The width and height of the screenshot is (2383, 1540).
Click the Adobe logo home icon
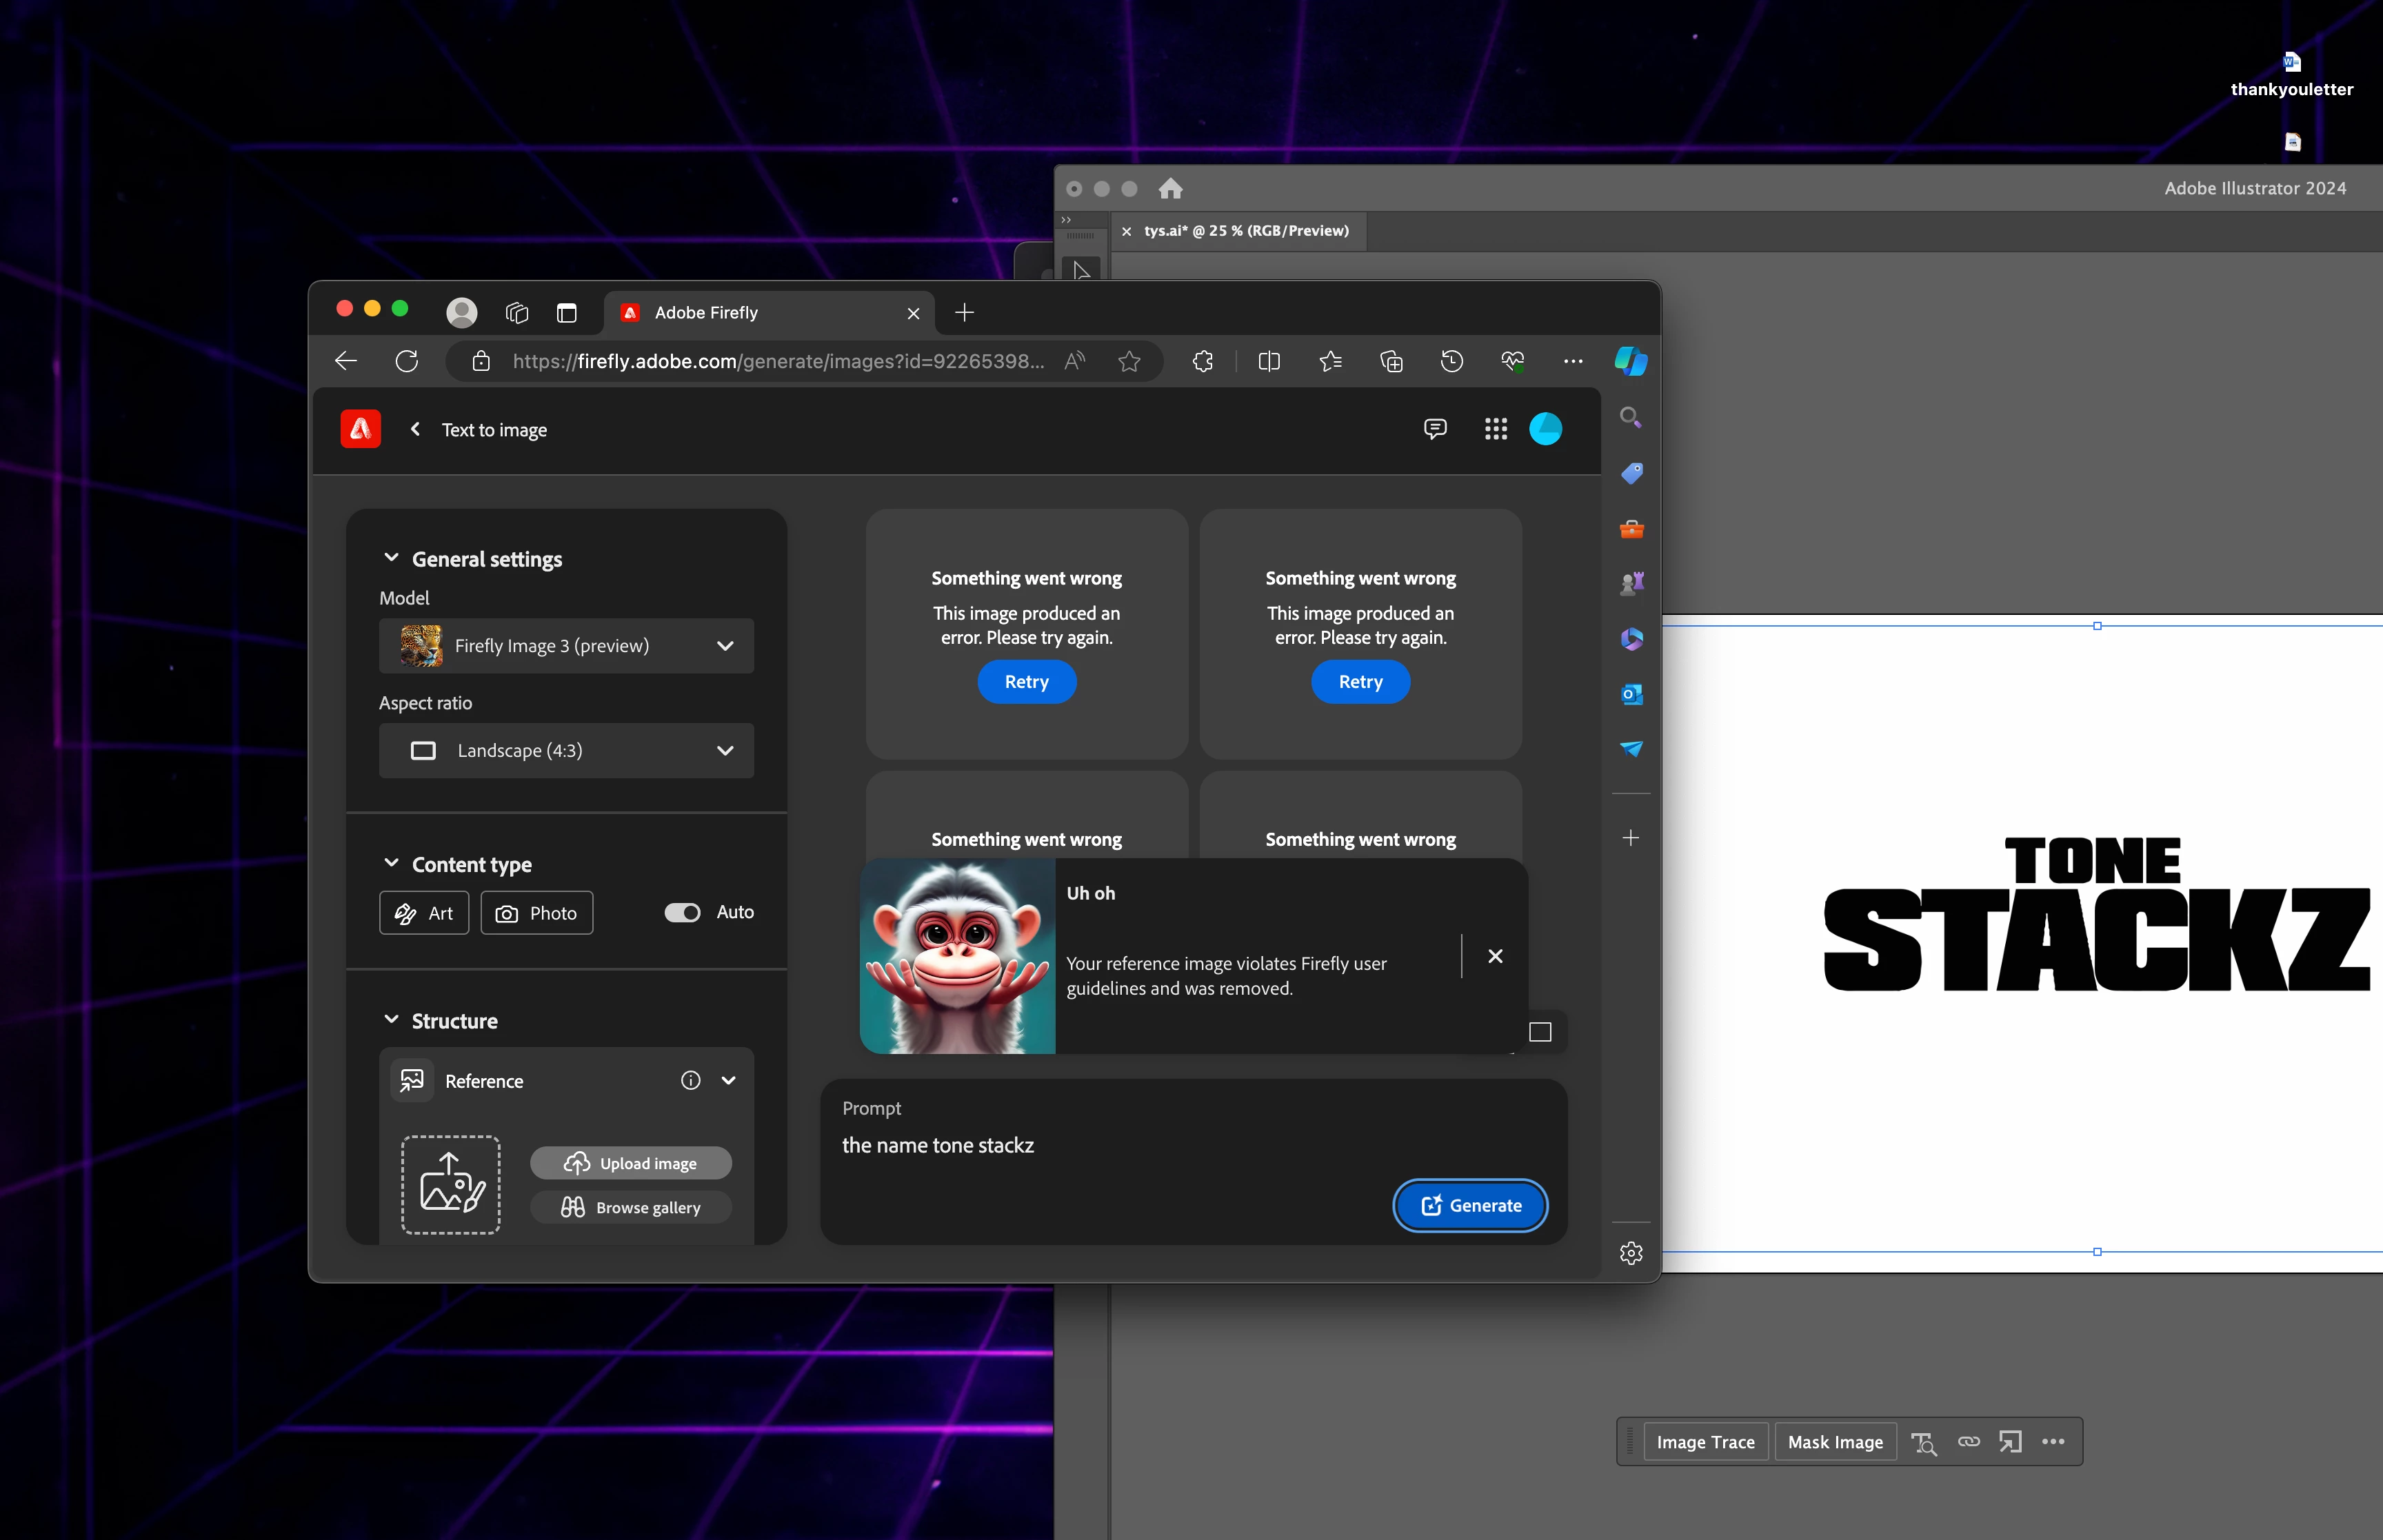tap(360, 429)
